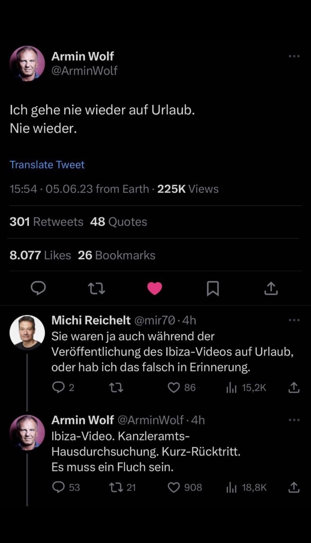View analytics showing 18,8K views
Viewport: 311px width, 543px height.
247,487
